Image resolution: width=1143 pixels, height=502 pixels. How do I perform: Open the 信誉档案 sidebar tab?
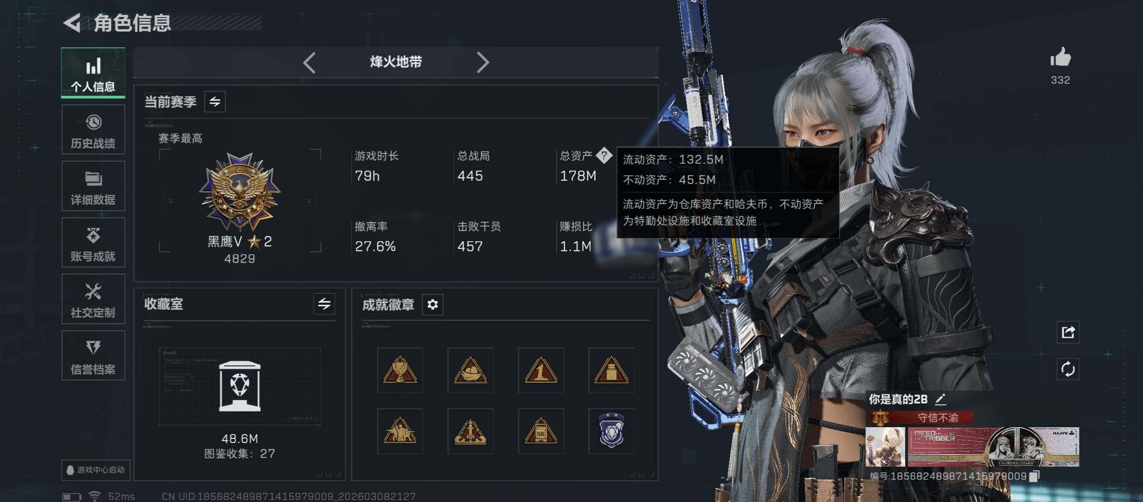click(x=93, y=356)
